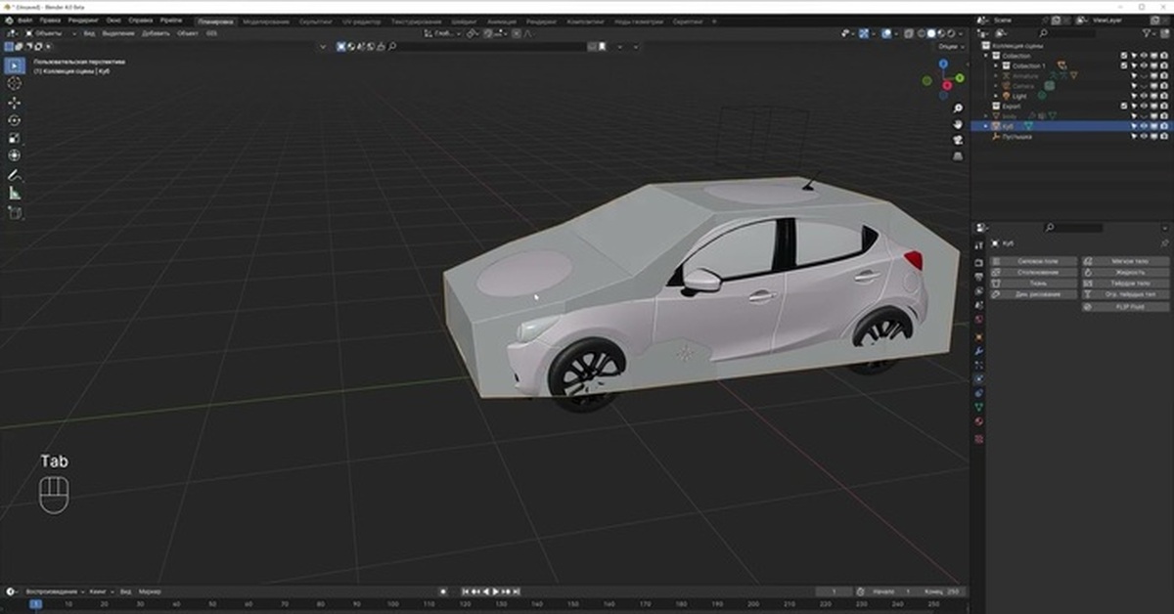
Task: Activate the Rotate tool
Action: click(15, 120)
